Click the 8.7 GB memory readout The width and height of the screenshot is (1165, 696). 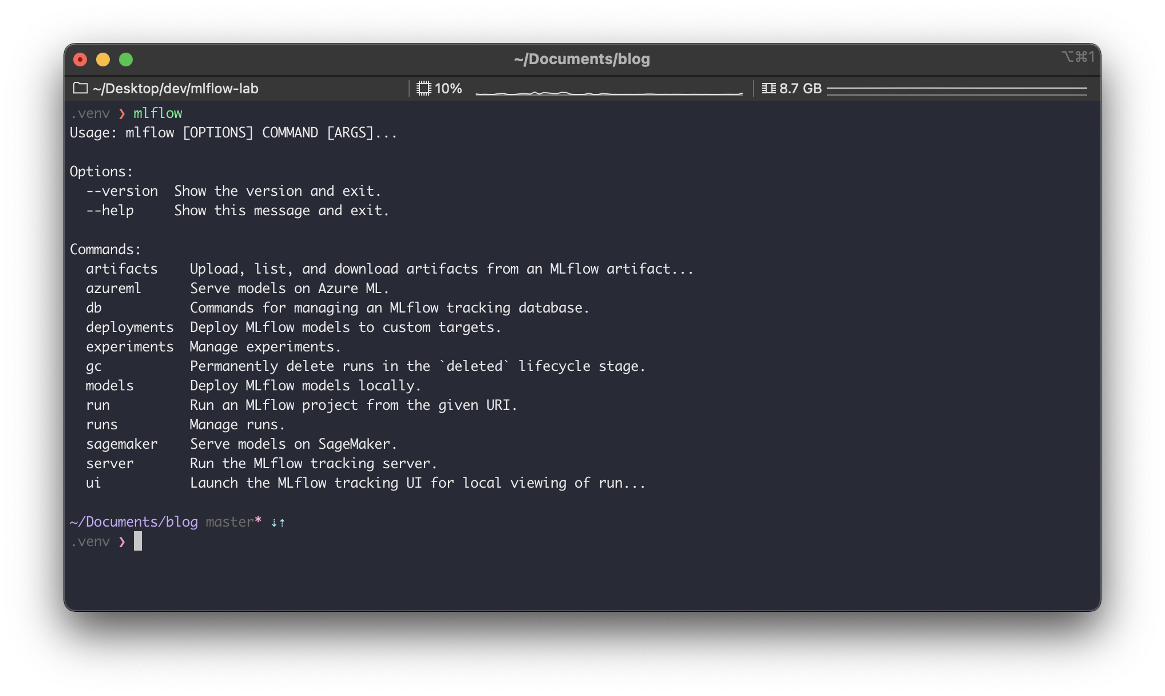pyautogui.click(x=800, y=89)
